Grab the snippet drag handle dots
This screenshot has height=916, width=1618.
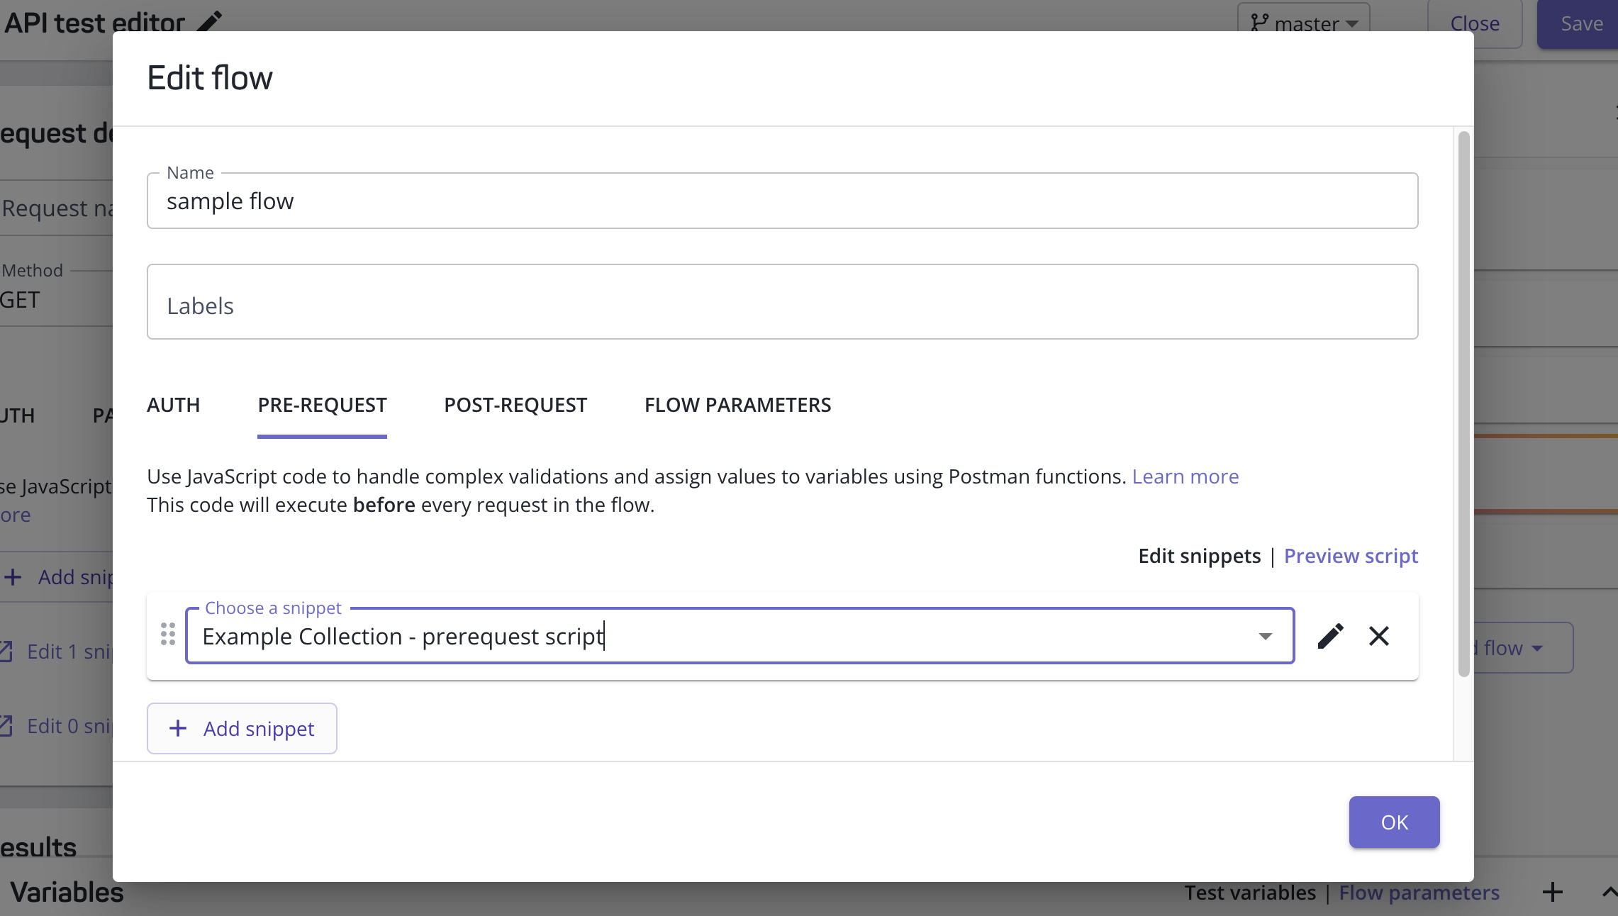pos(168,634)
